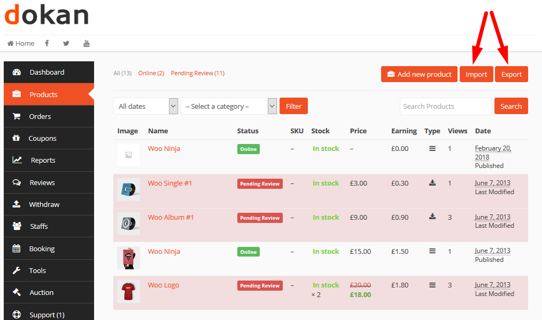The width and height of the screenshot is (542, 320).
Task: Open Coupons in the sidebar
Action: 49,138
